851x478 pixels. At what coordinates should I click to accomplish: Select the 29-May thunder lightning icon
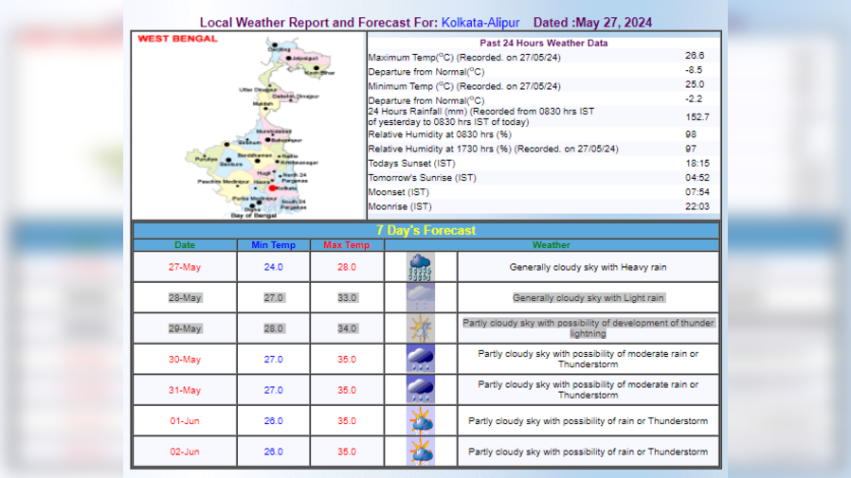pos(420,328)
